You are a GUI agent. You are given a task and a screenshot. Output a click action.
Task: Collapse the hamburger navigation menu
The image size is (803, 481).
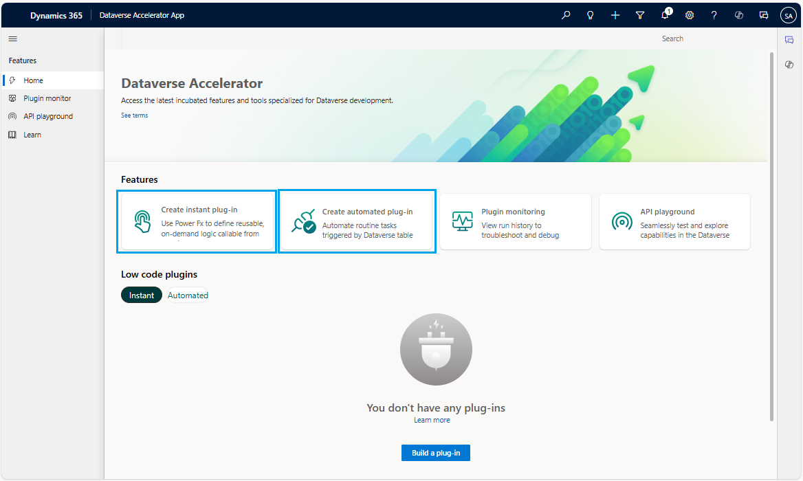point(13,39)
